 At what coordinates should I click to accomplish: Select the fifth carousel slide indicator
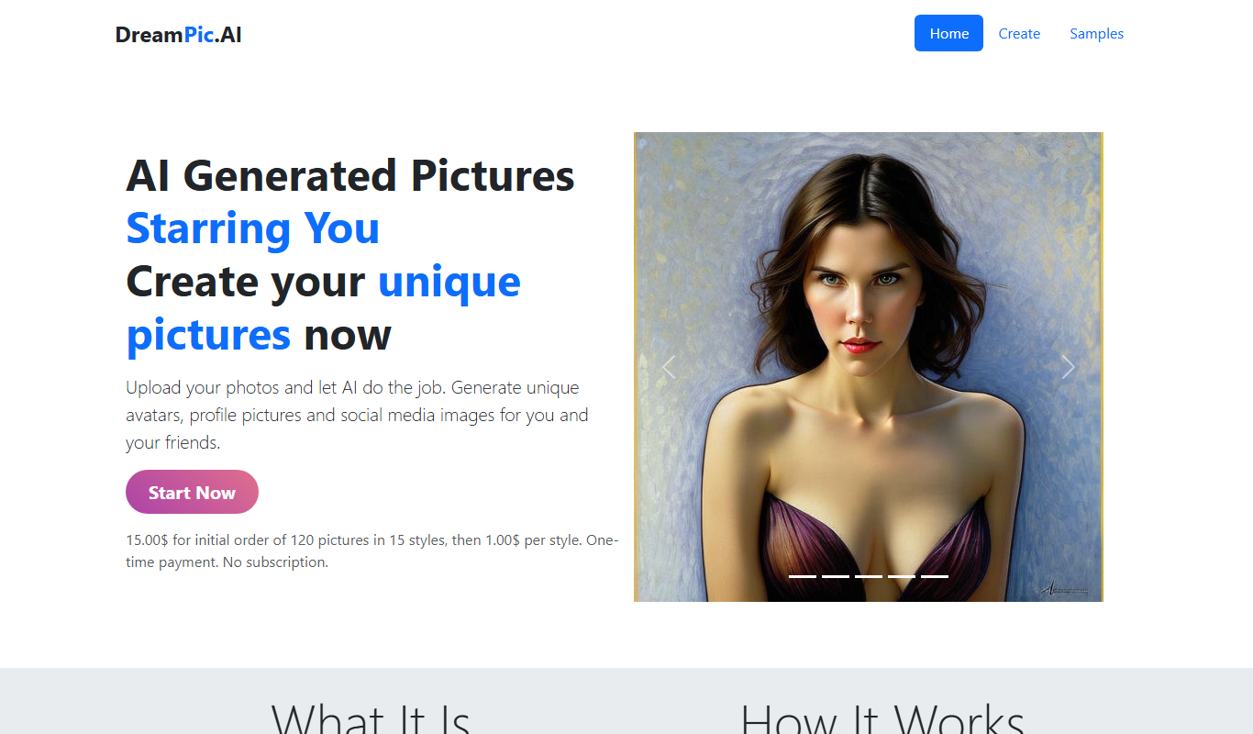[x=935, y=576]
